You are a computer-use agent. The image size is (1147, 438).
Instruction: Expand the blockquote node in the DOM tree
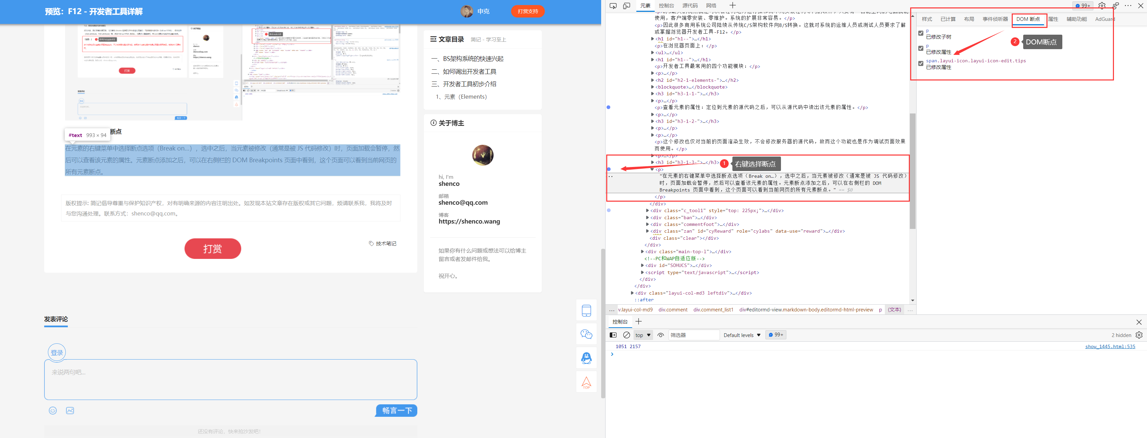pyautogui.click(x=652, y=87)
